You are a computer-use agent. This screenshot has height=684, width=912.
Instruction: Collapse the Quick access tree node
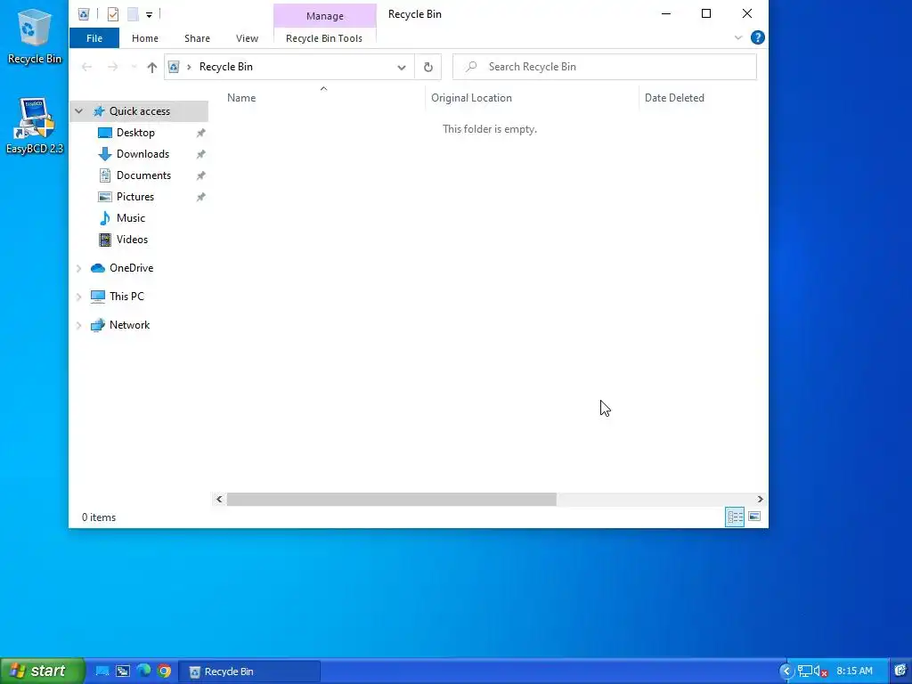(78, 111)
